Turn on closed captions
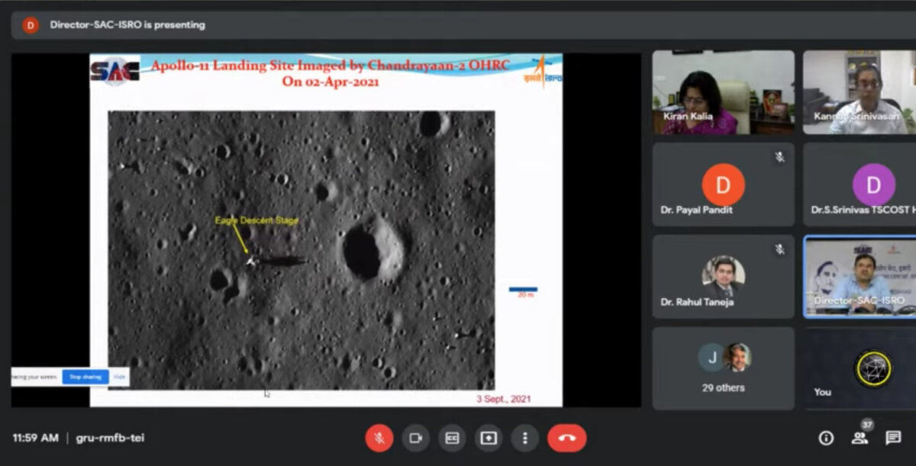The image size is (916, 466). 452,438
